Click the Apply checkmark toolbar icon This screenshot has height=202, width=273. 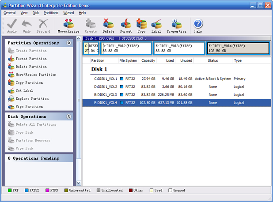(12, 24)
